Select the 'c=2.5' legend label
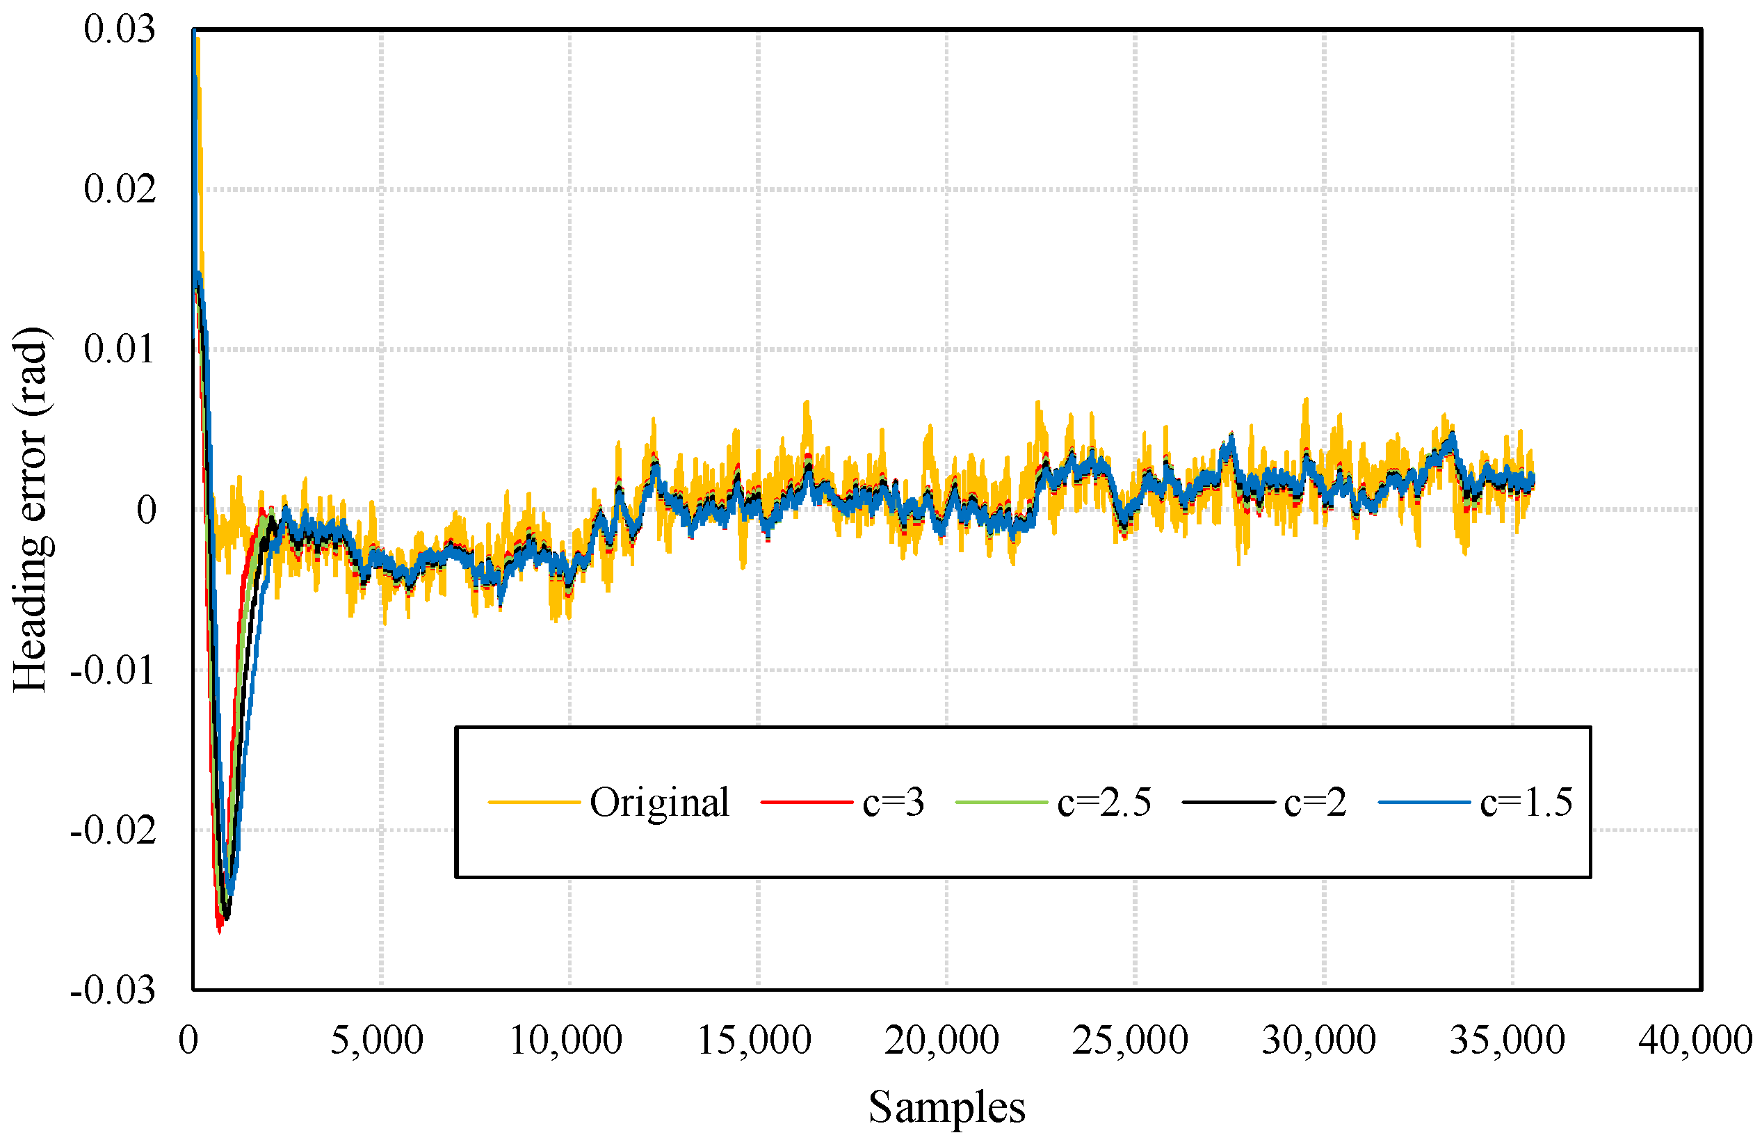The width and height of the screenshot is (1762, 1142). pyautogui.click(x=1104, y=802)
